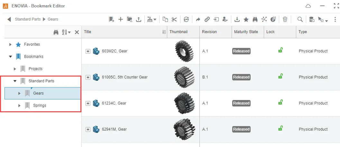Click the binoculars icon in main toolbar
340x147 pixels.
(x=255, y=19)
